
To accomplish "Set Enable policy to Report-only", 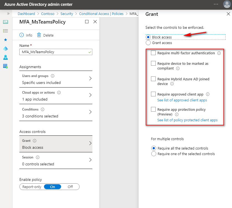I will [32, 187].
